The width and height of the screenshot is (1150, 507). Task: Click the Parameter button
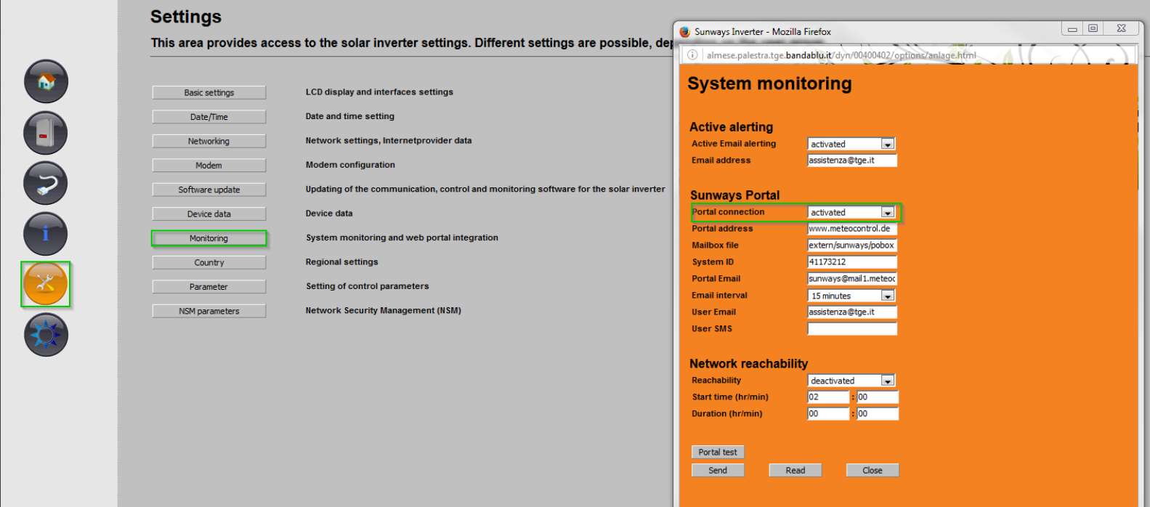click(209, 287)
